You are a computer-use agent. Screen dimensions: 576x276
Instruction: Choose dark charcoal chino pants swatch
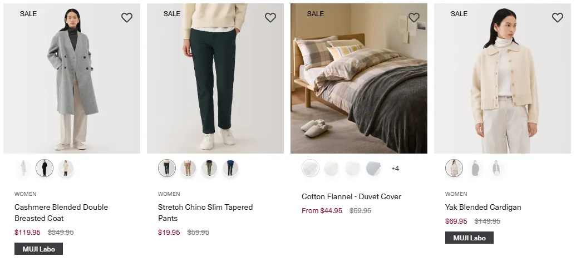click(x=167, y=168)
